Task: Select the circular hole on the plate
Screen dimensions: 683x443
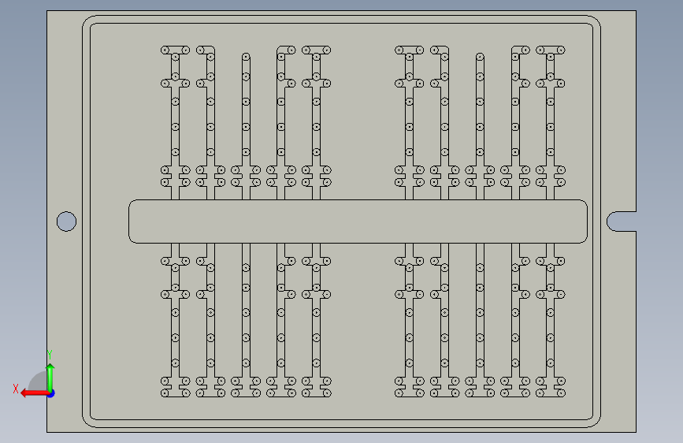Action: pyautogui.click(x=67, y=221)
